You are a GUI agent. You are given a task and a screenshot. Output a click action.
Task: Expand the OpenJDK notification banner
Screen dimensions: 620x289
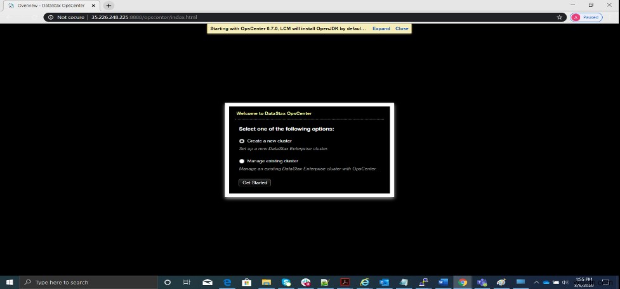381,29
